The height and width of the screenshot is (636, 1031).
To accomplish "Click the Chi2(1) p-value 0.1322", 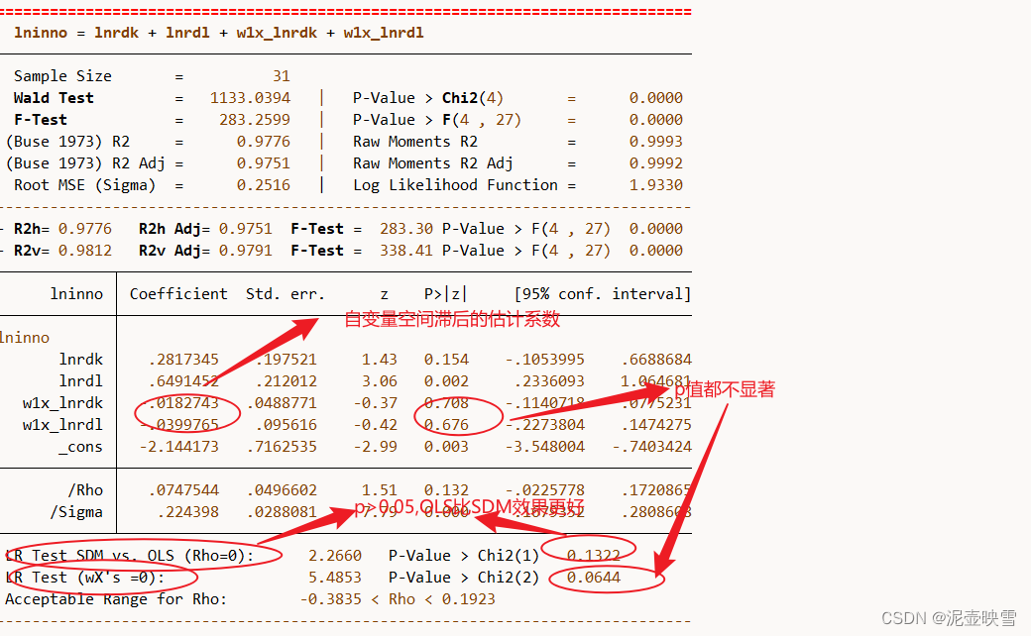I will [593, 556].
